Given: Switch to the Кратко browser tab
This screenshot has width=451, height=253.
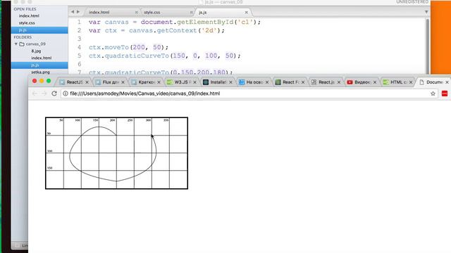Looking at the screenshot, I should pos(146,82).
